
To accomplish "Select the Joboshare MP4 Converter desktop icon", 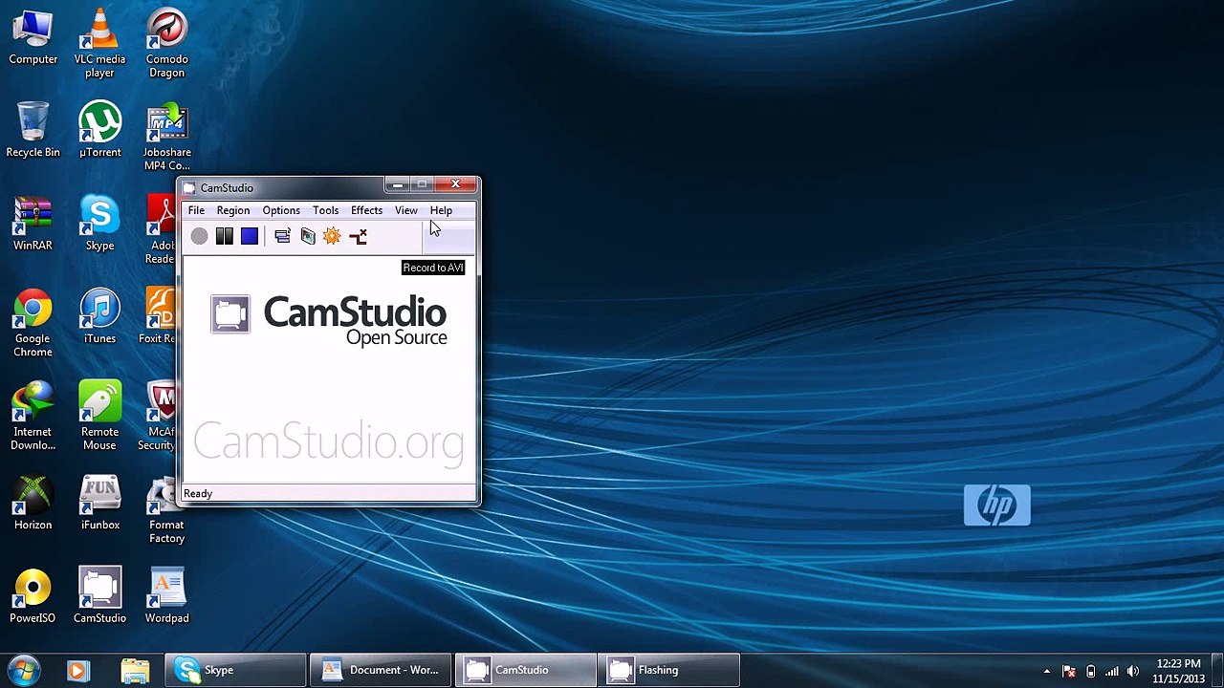I will (x=166, y=137).
